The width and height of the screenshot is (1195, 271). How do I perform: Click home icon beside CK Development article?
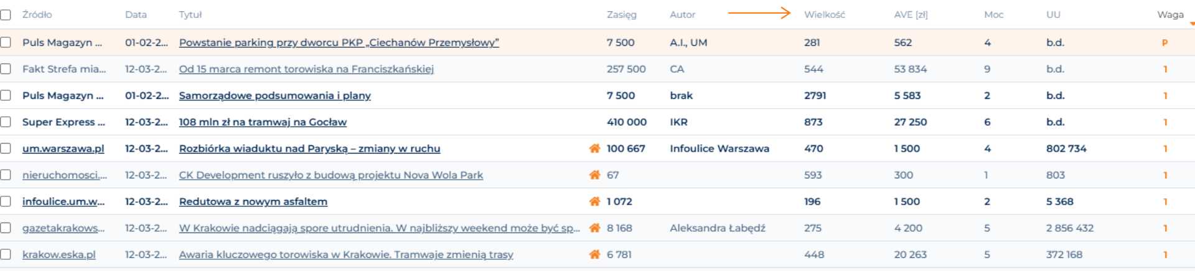594,175
